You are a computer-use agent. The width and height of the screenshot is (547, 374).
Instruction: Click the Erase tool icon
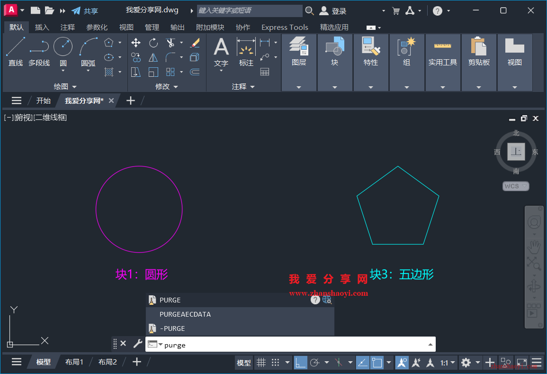tap(195, 43)
